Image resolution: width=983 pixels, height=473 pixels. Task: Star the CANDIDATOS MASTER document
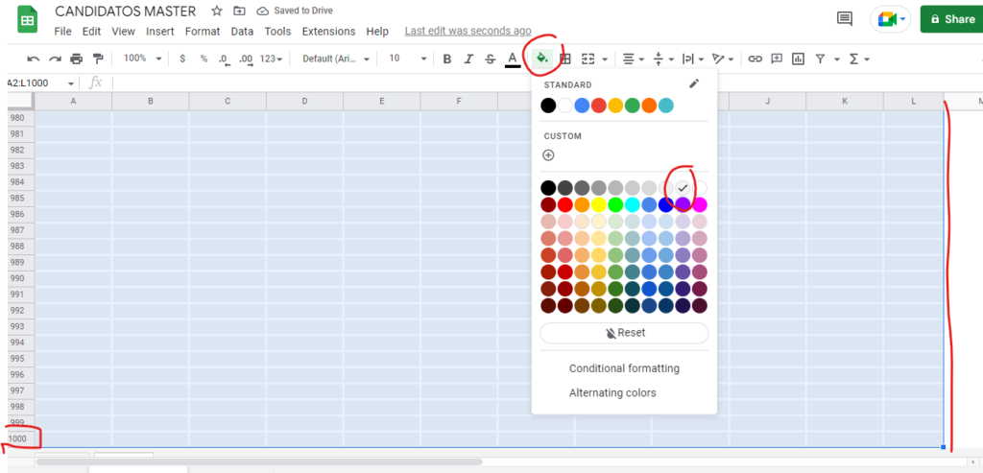coord(217,11)
